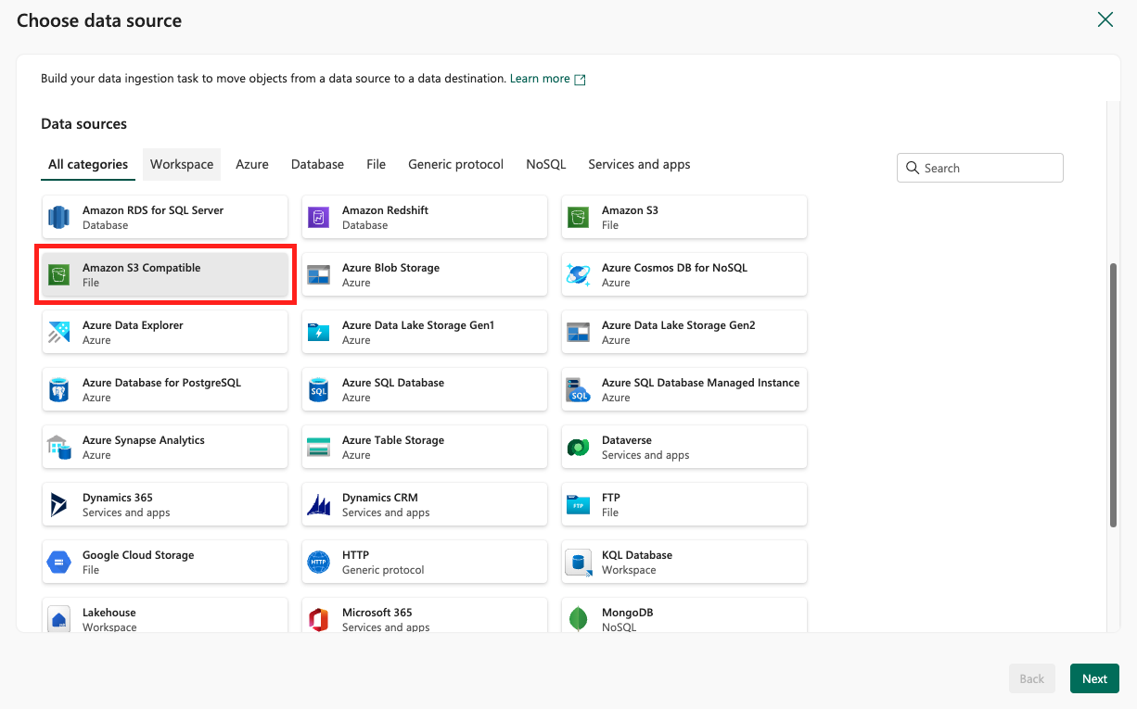
Task: Select the "MongoDB" name text
Action: point(628,613)
